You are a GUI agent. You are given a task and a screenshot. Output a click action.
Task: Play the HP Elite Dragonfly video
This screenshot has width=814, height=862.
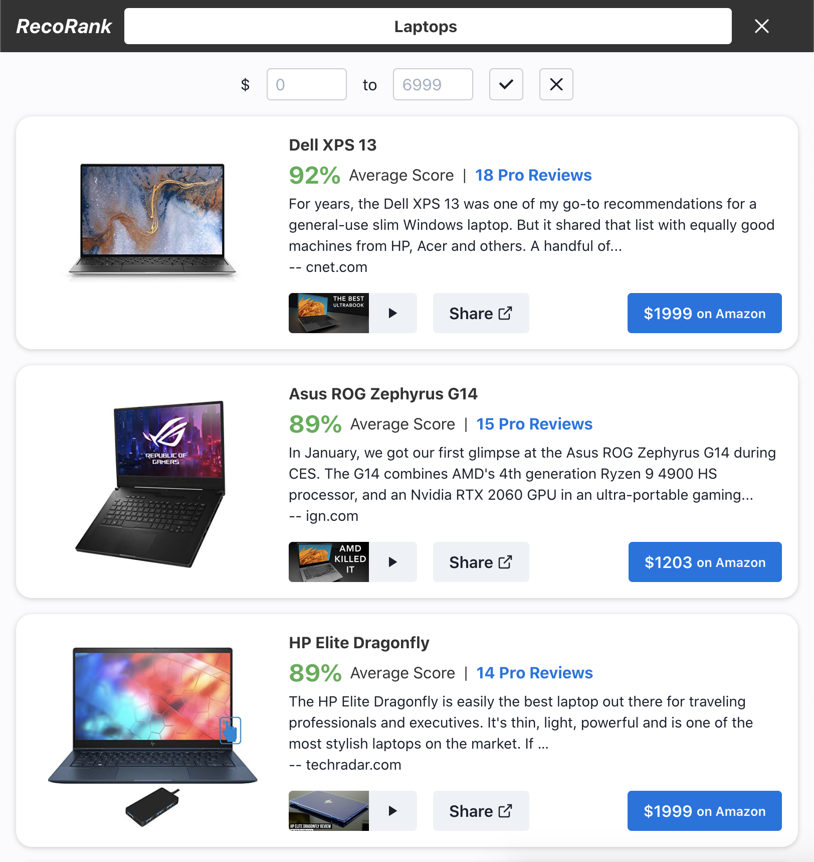(x=353, y=811)
